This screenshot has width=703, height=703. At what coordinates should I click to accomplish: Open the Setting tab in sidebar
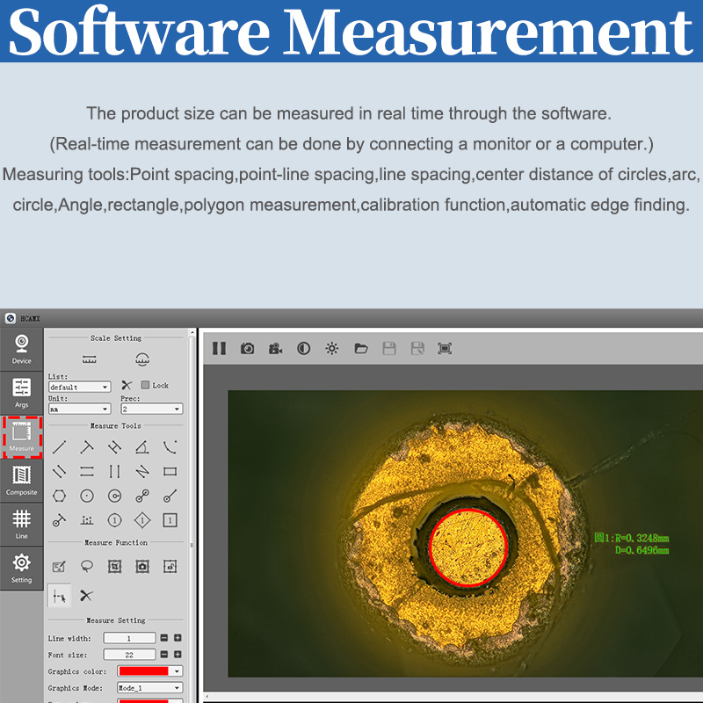(x=22, y=567)
